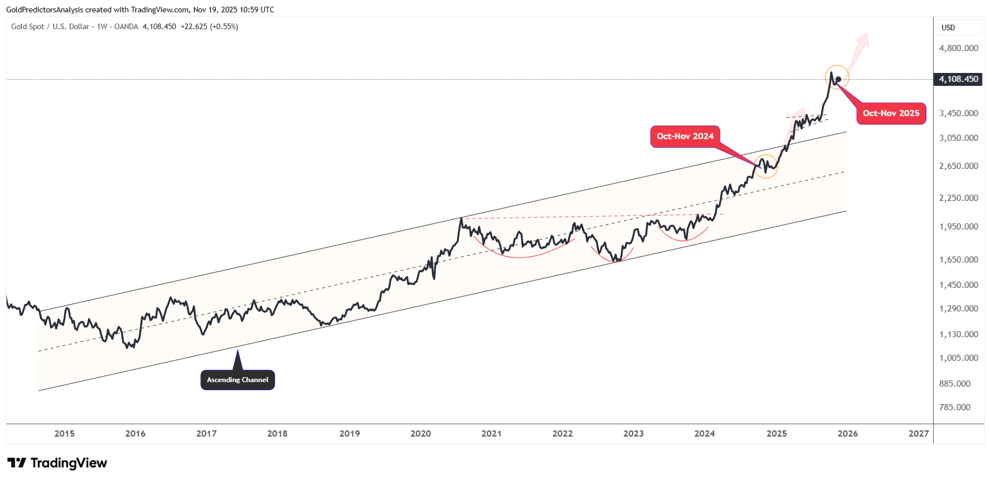The height and width of the screenshot is (482, 991).
Task: Click the TradingView logo icon
Action: click(17, 463)
